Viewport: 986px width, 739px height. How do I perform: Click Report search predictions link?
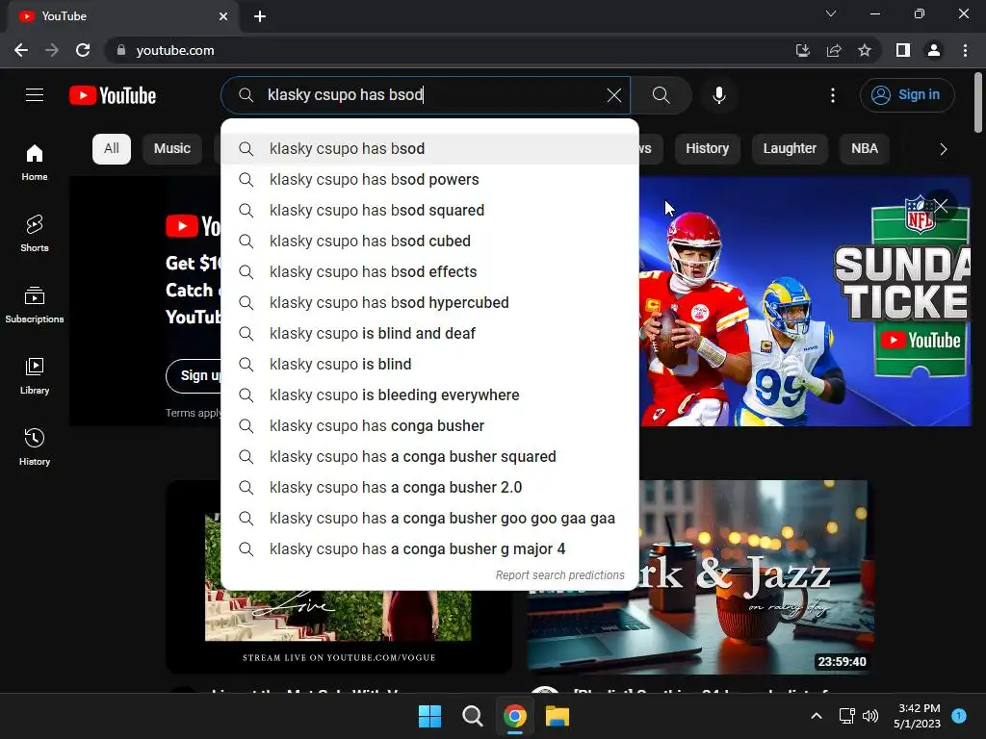coord(559,575)
